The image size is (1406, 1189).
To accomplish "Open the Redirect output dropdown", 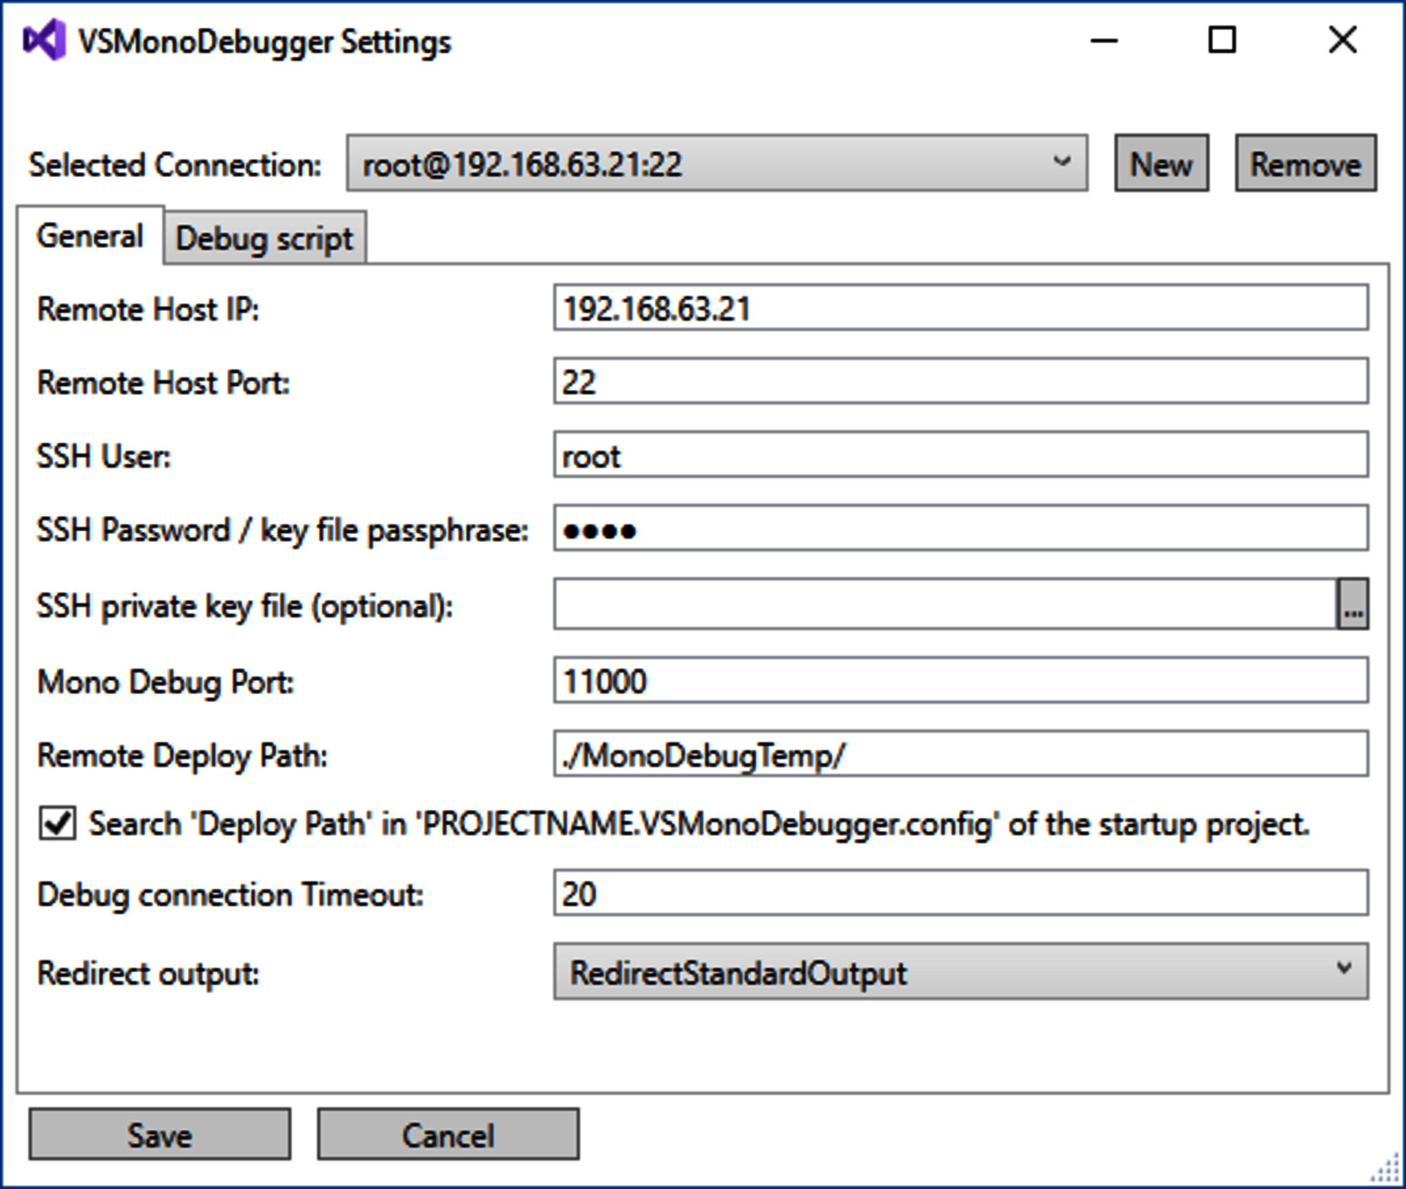I will (960, 971).
